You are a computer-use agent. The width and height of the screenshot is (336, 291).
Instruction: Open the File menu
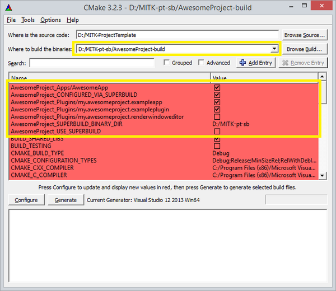click(11, 20)
